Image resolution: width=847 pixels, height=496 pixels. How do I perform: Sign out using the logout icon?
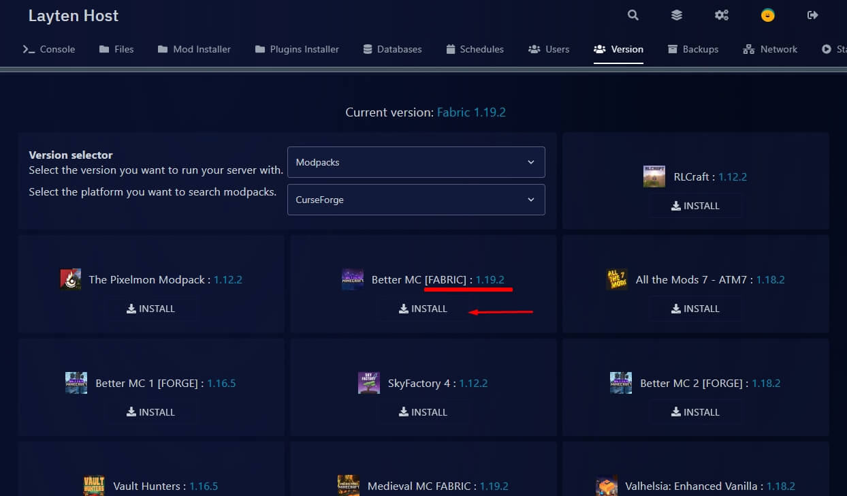[x=812, y=14]
